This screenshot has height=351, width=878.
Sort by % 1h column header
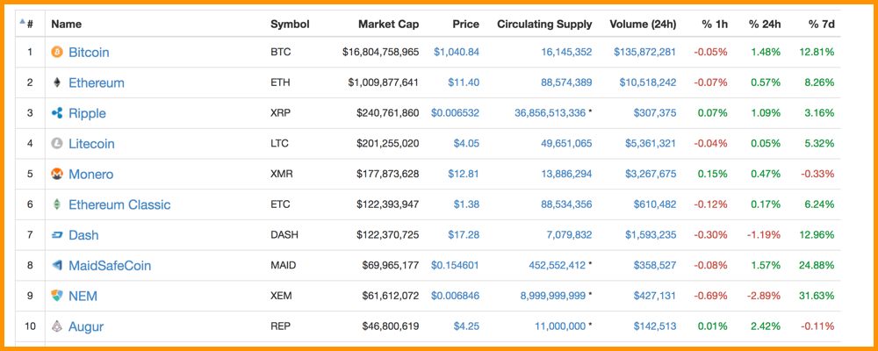(x=715, y=24)
